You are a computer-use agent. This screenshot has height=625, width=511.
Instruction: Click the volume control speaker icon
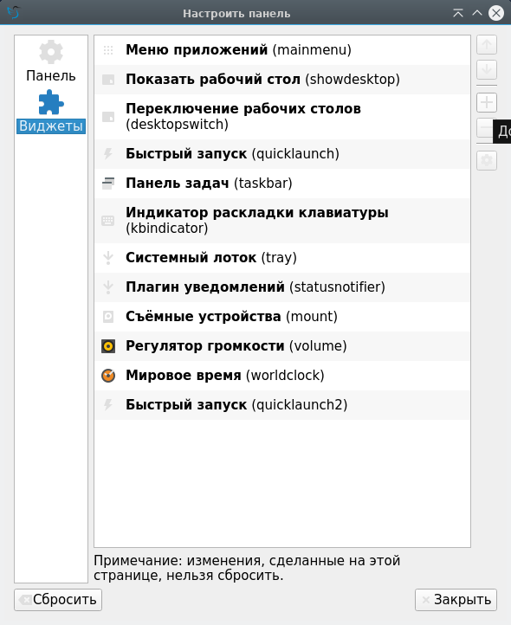point(108,346)
